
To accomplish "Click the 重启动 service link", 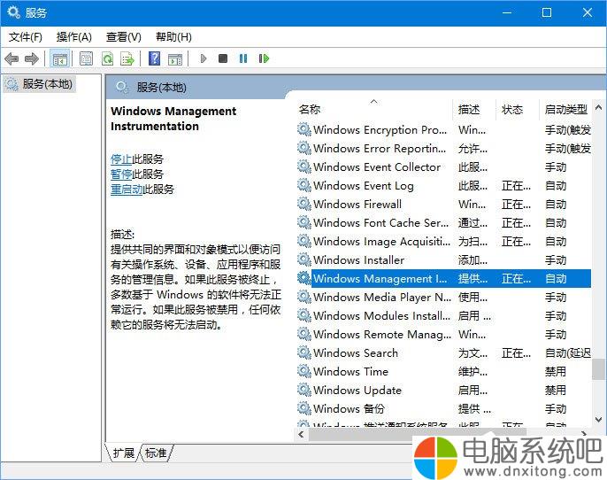I will click(x=127, y=190).
